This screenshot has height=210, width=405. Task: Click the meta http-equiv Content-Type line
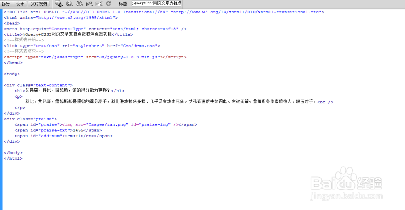tap(95, 29)
